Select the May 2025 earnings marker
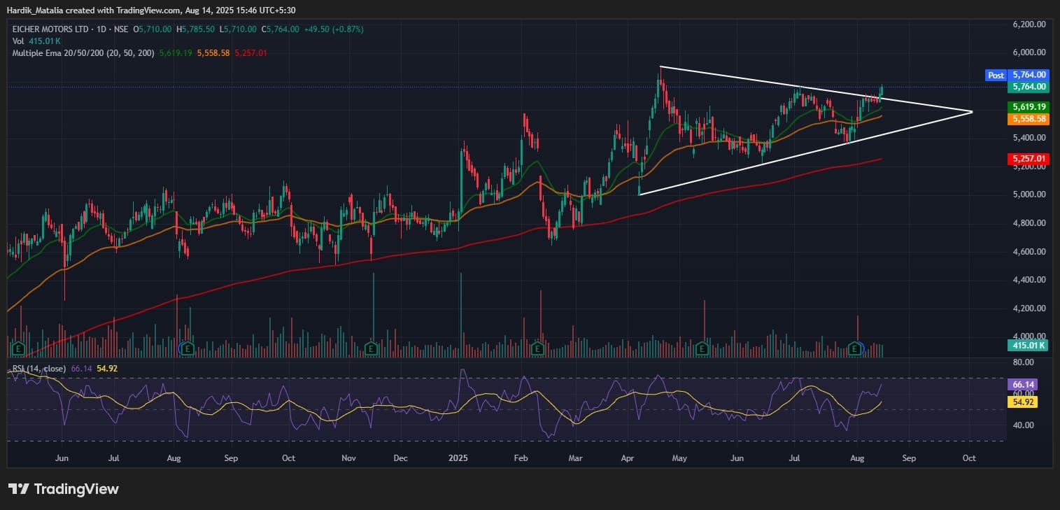The height and width of the screenshot is (510, 1060). [703, 348]
